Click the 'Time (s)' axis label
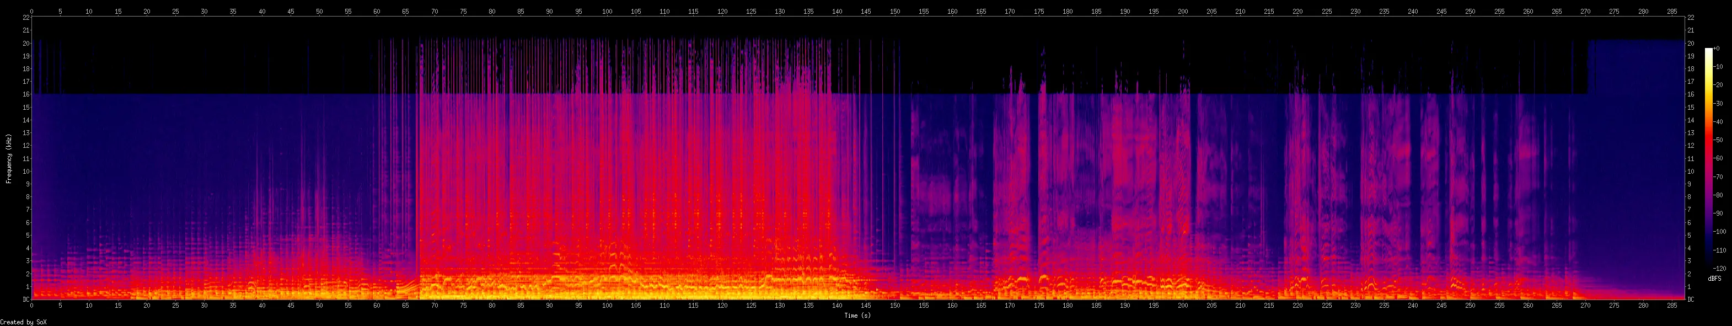The width and height of the screenshot is (1732, 326). [857, 316]
